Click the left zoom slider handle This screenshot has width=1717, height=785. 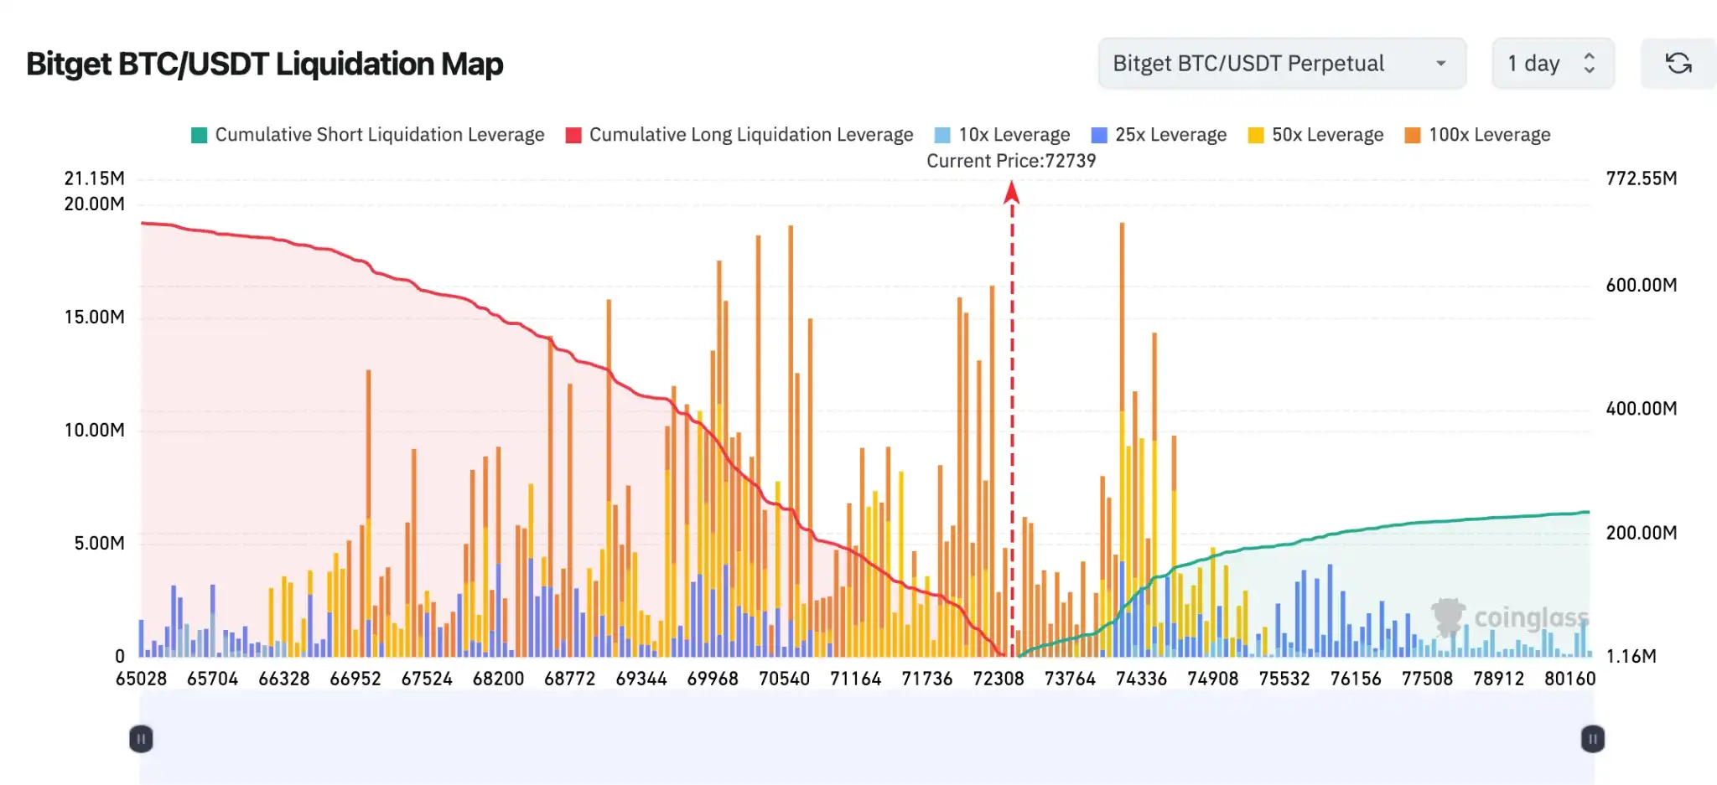point(141,739)
